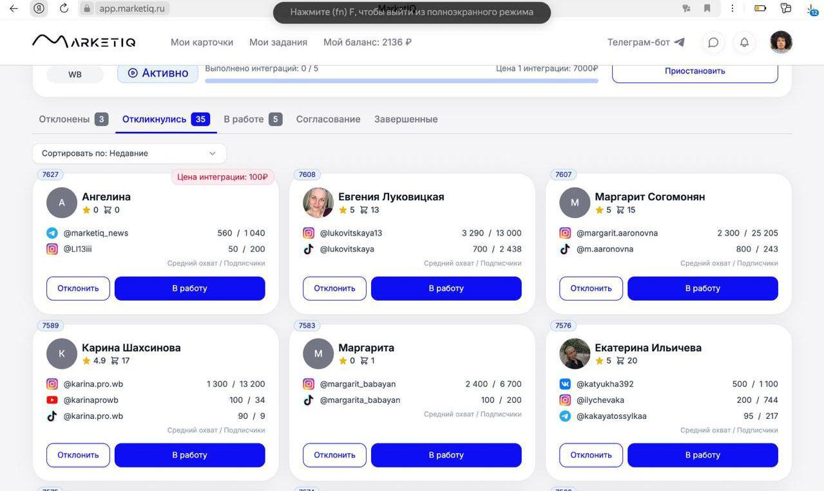Open the user profile avatar
This screenshot has width=824, height=491.
tap(781, 42)
